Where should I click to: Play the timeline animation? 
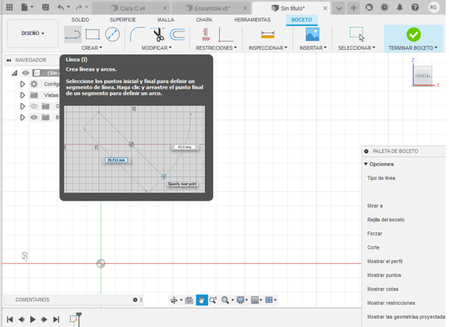pyautogui.click(x=32, y=320)
